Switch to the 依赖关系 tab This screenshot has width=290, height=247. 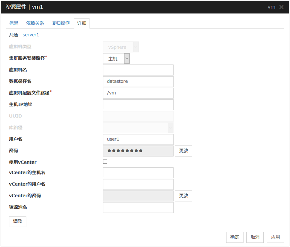pos(35,23)
